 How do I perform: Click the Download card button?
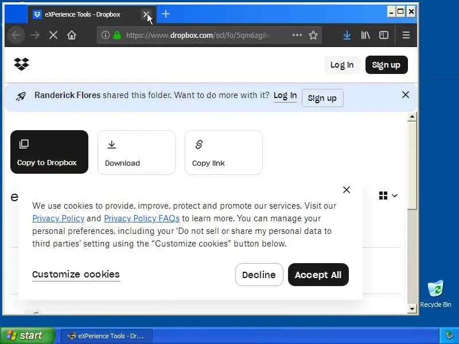[136, 153]
